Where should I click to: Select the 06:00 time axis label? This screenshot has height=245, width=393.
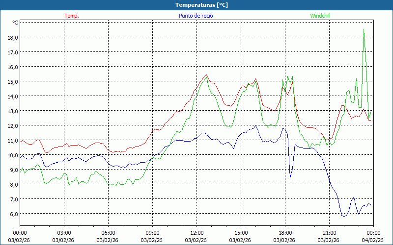coord(108,233)
